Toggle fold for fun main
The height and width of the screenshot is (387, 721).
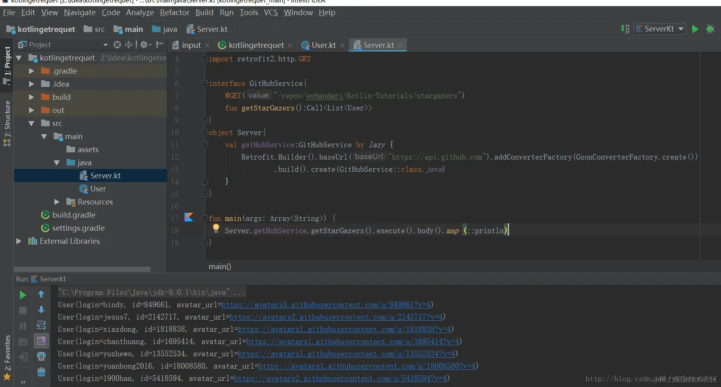coord(205,218)
